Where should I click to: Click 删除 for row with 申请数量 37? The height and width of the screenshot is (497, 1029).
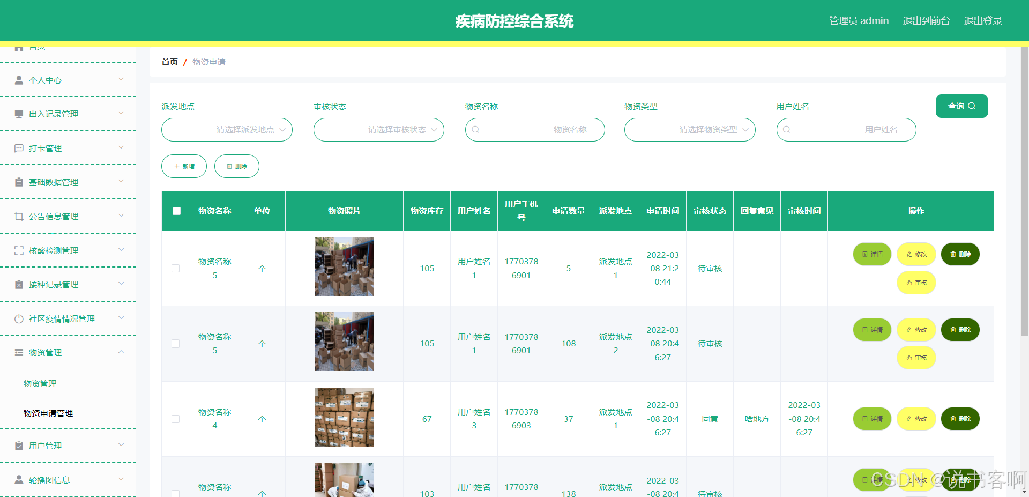tap(960, 419)
